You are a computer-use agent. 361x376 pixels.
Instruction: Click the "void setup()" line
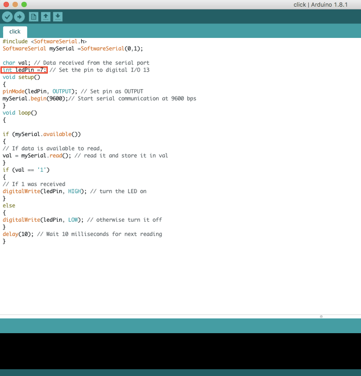click(21, 77)
